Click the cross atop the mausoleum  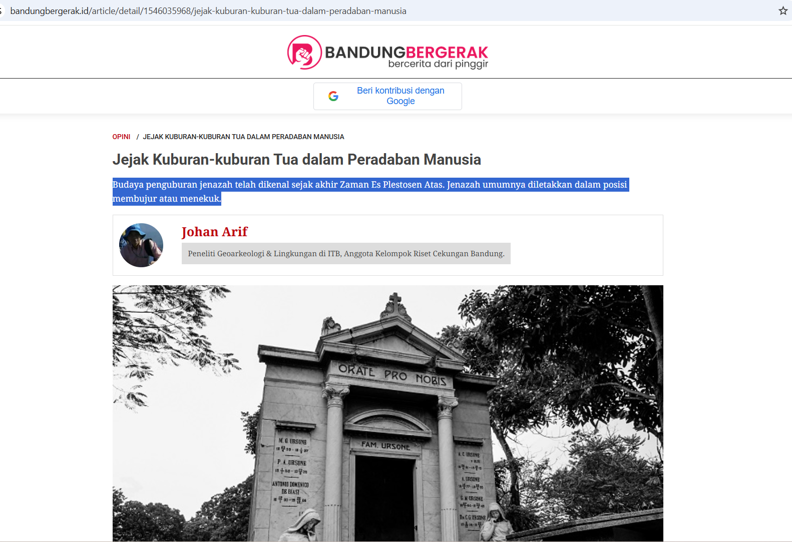[395, 302]
